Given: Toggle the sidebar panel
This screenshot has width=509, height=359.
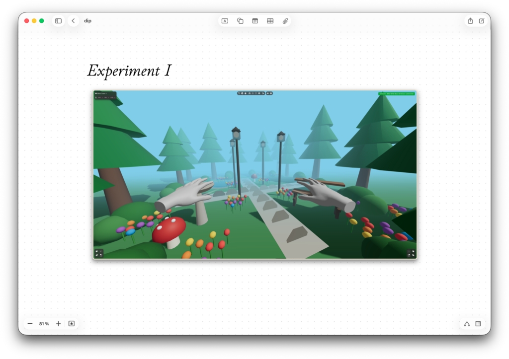Looking at the screenshot, I should click(58, 21).
